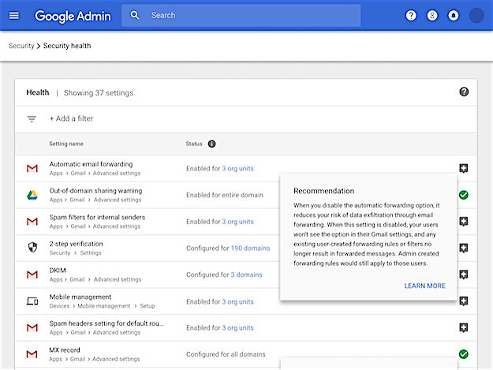Open 3 org units link for Spam filters

(x=237, y=222)
